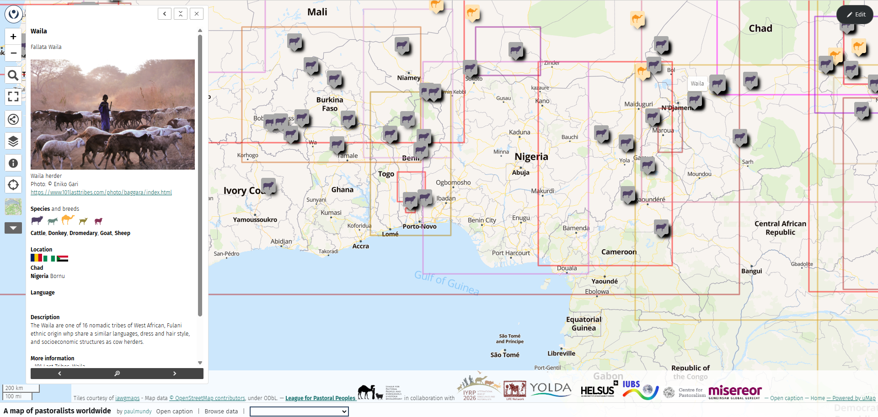Zoom out of the map
The width and height of the screenshot is (878, 417).
[x=13, y=53]
